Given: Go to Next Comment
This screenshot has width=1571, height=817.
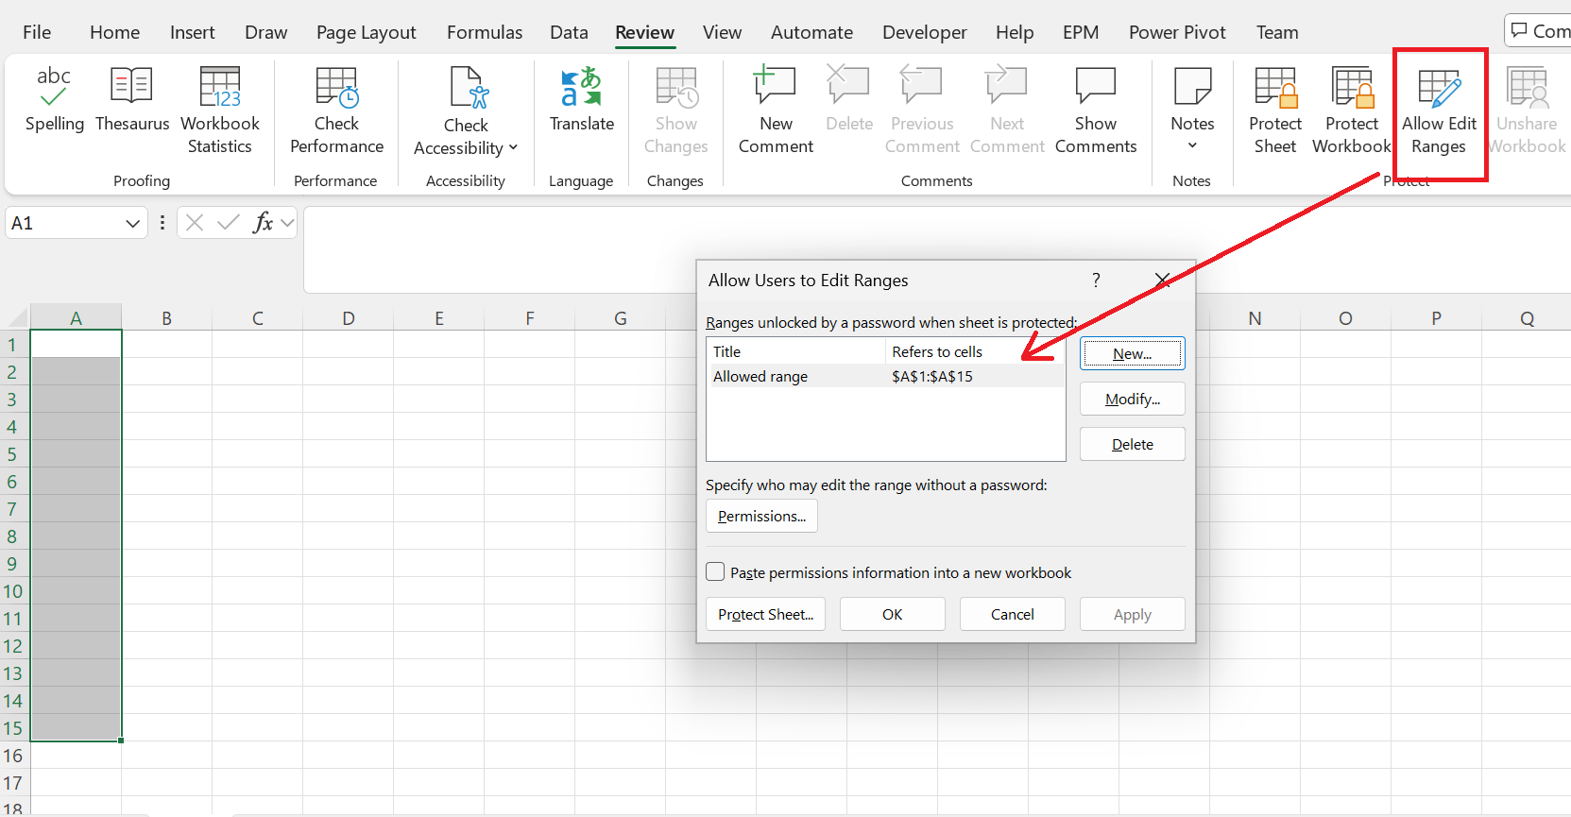Looking at the screenshot, I should pos(1007,111).
